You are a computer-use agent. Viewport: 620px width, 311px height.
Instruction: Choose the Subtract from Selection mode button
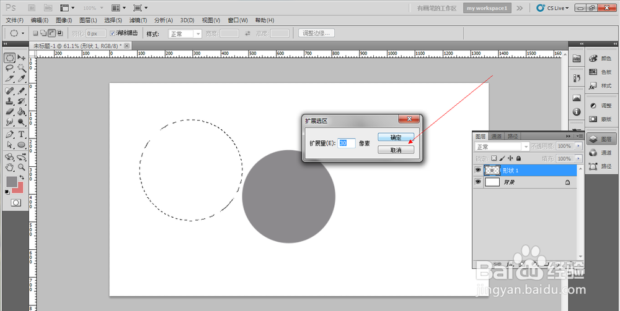click(x=51, y=33)
